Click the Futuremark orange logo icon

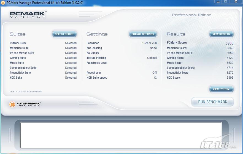[12, 105]
